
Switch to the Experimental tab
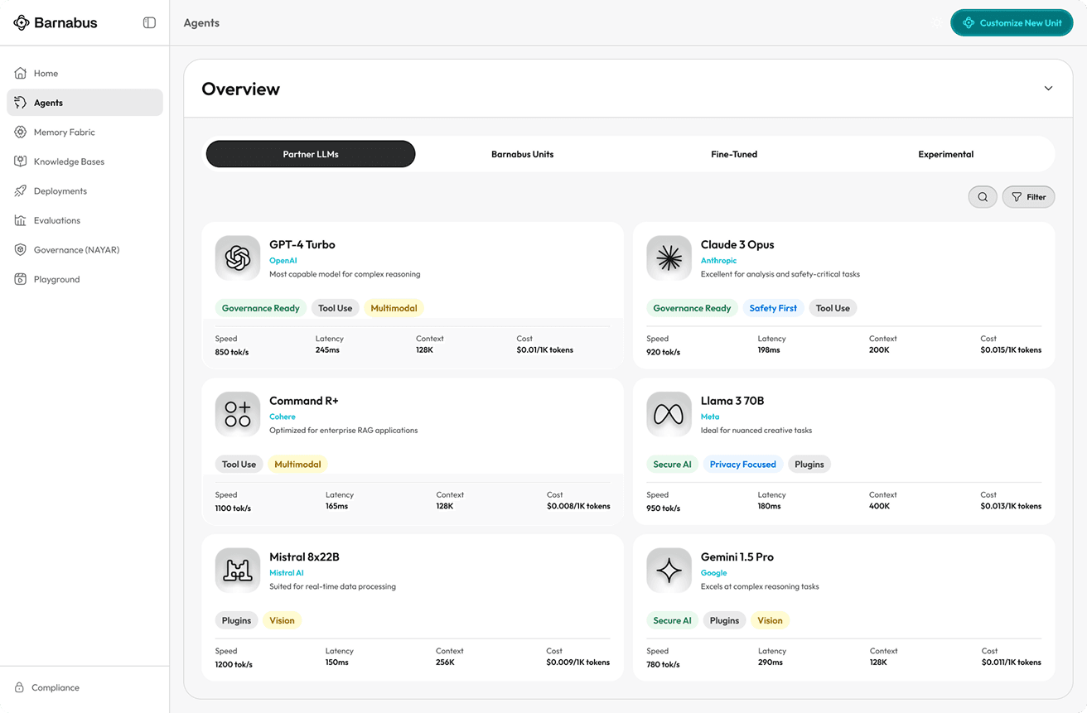tap(946, 154)
